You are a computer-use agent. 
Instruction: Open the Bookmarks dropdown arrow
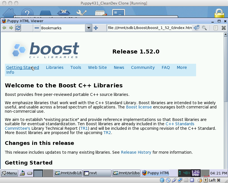coord(89,28)
